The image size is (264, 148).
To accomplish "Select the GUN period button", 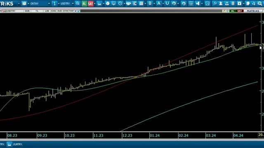I will (x=27, y=11).
